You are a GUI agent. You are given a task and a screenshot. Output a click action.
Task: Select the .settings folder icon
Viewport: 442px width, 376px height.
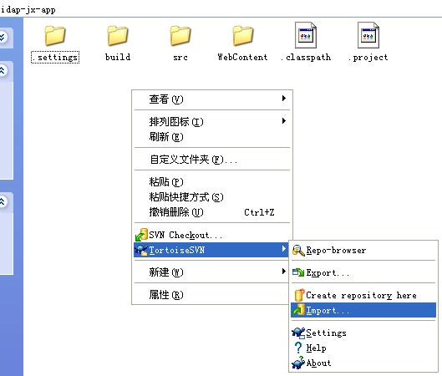coord(55,36)
